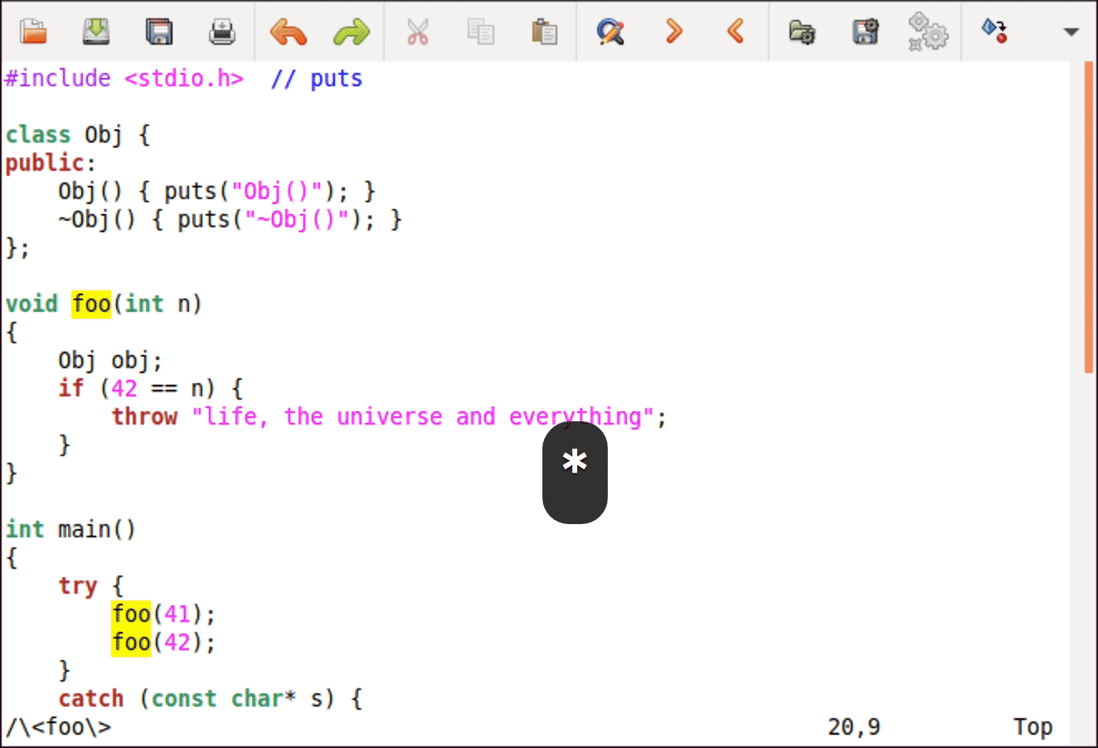Screen dimensions: 1098x748
Task: Redo with the green arrow icon
Action: click(352, 32)
